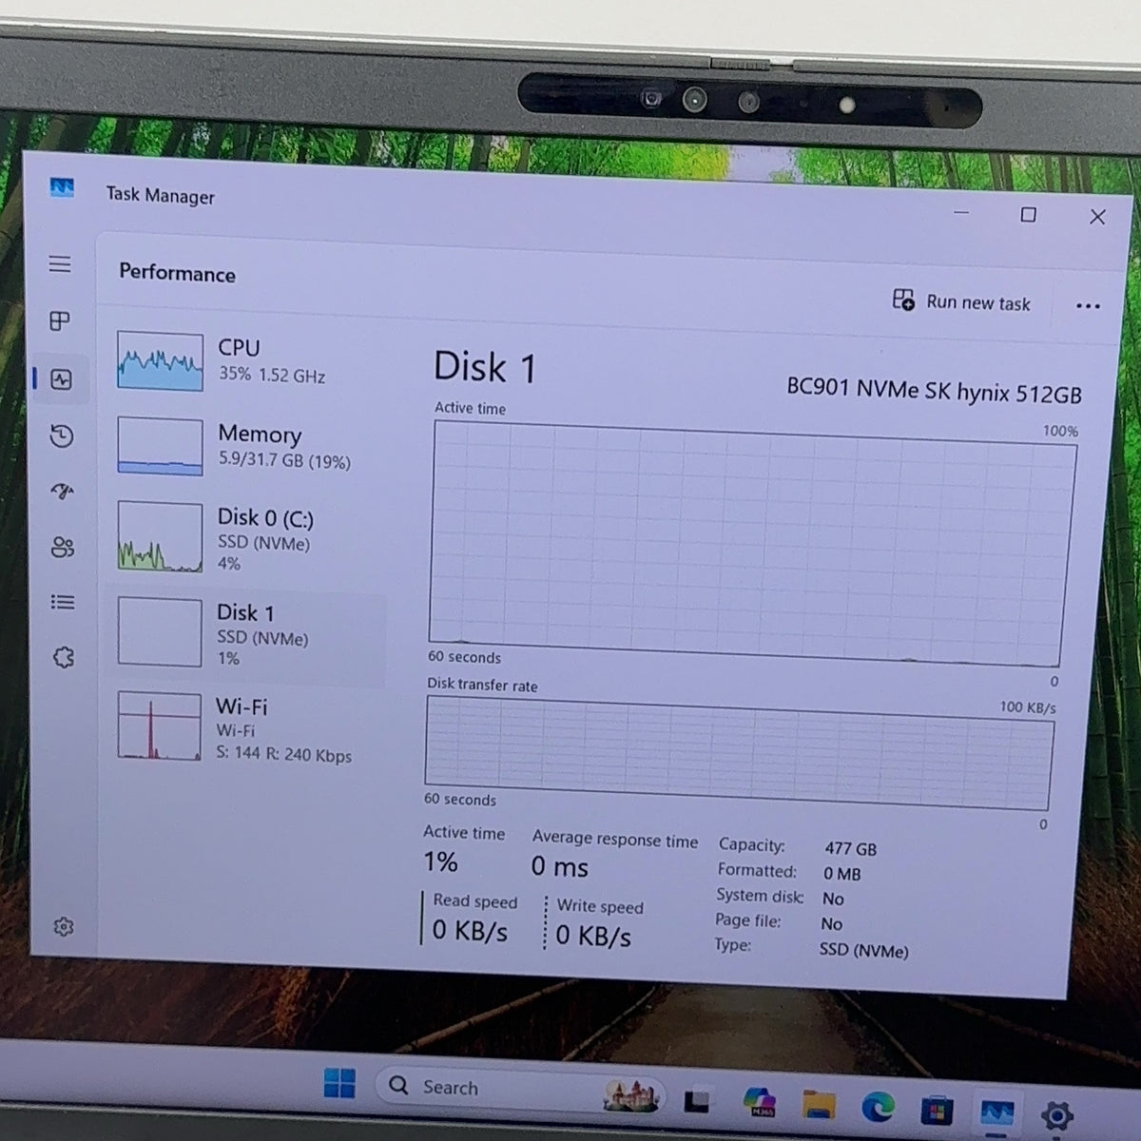Open Microsoft 365 Copilot from the taskbar
1141x1141 pixels.
[x=760, y=1102]
